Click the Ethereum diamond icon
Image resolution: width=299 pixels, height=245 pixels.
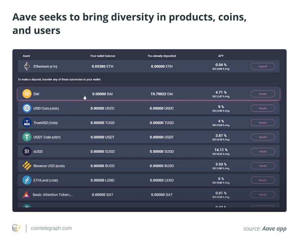coord(27,66)
